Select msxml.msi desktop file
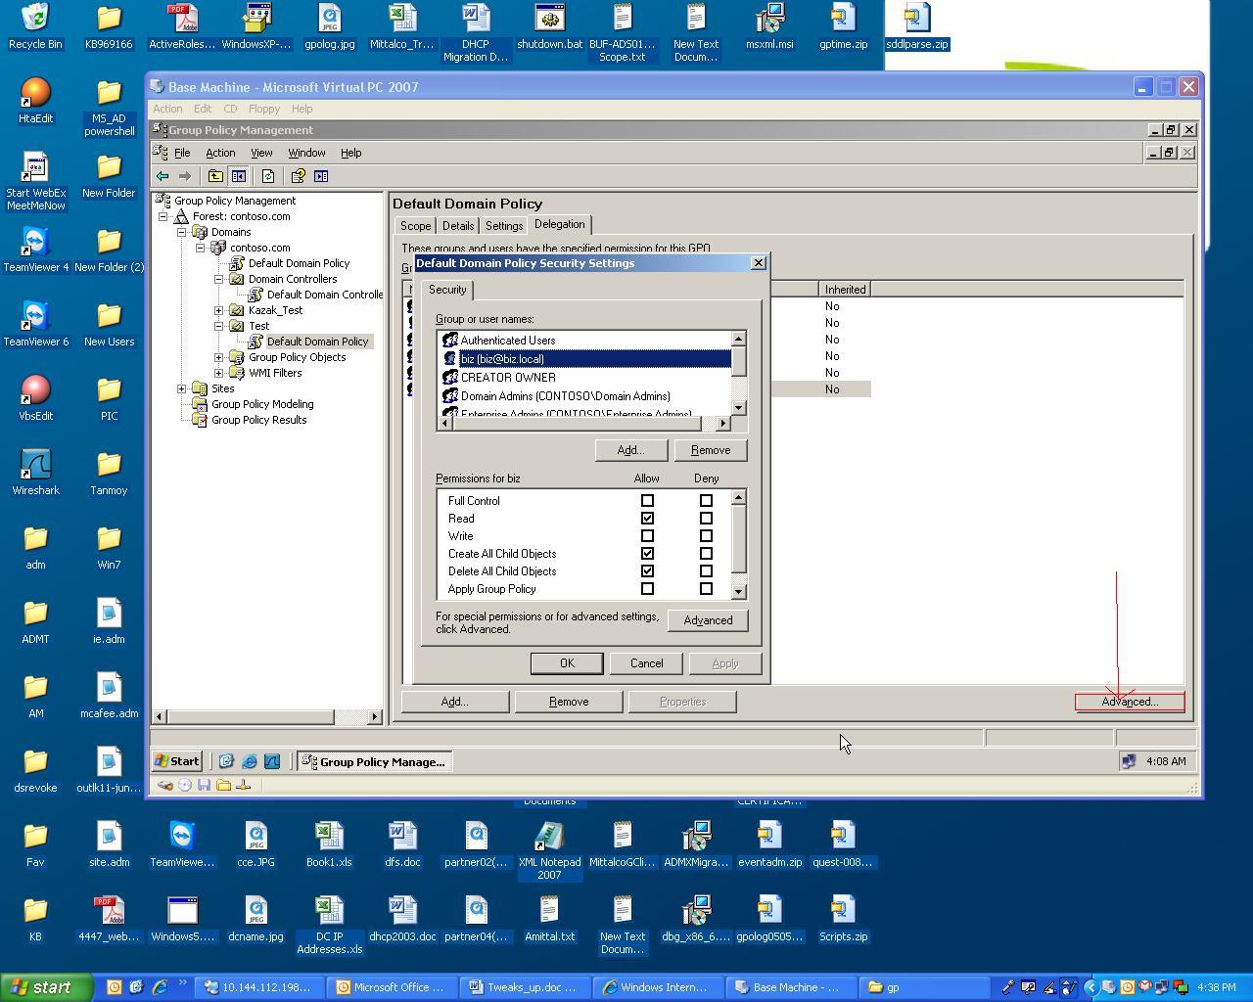 click(769, 26)
